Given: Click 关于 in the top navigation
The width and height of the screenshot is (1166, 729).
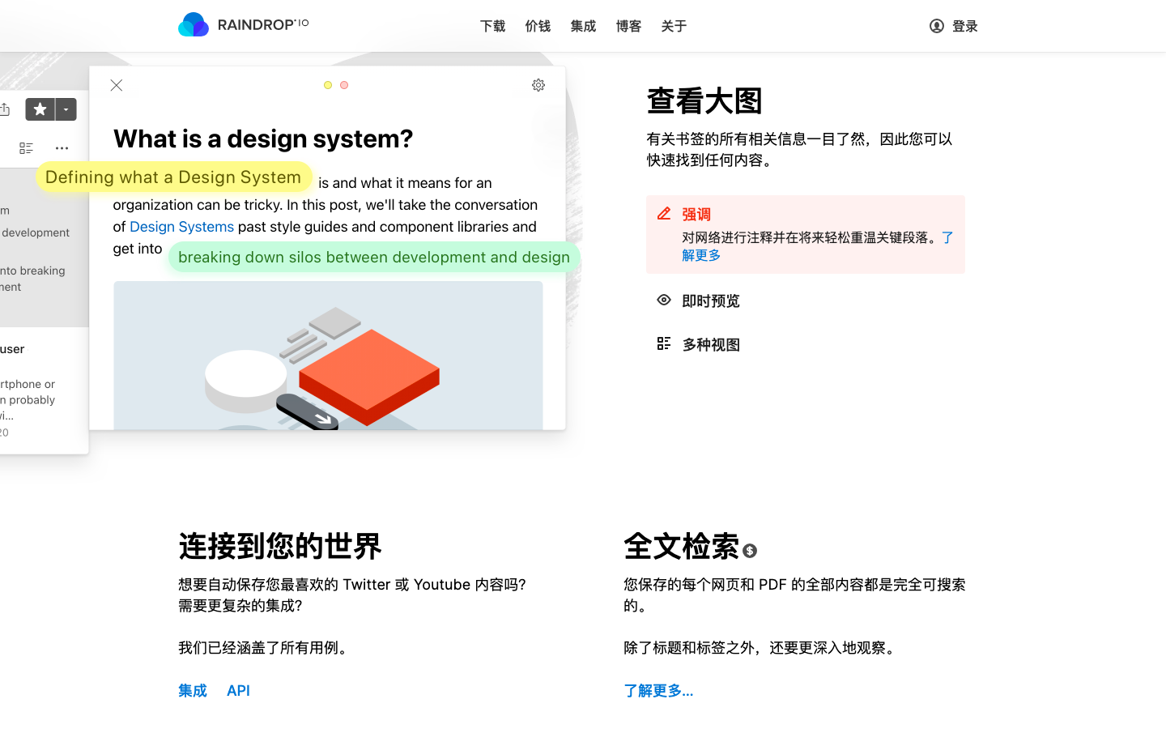Looking at the screenshot, I should click(674, 26).
